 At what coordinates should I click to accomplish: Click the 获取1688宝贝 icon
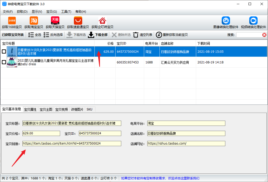[x=12, y=21]
